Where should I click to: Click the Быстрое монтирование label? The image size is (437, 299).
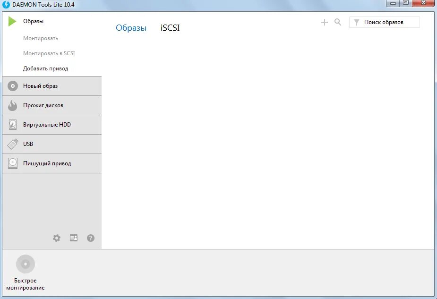26,284
